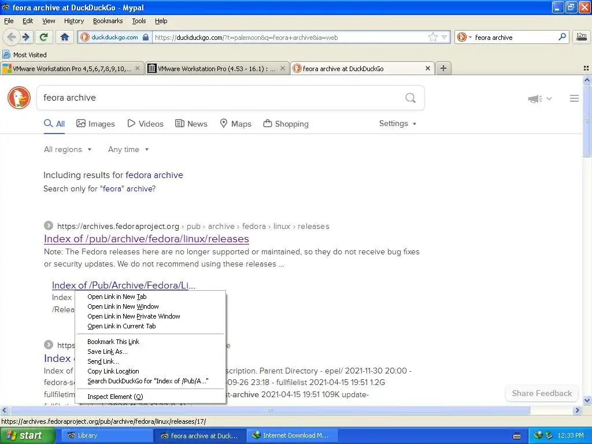This screenshot has width=592, height=444.
Task: Follow the fedora archive suggestion link
Action: pos(154,175)
